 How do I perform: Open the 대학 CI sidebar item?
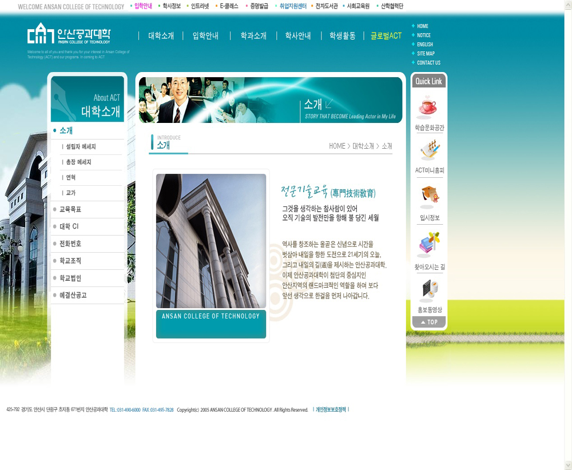pyautogui.click(x=69, y=226)
